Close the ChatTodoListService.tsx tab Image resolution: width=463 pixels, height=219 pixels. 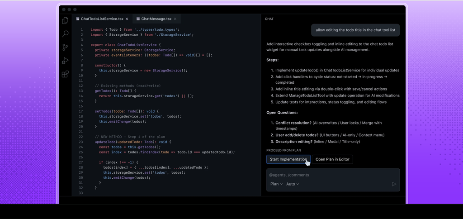[x=127, y=19]
